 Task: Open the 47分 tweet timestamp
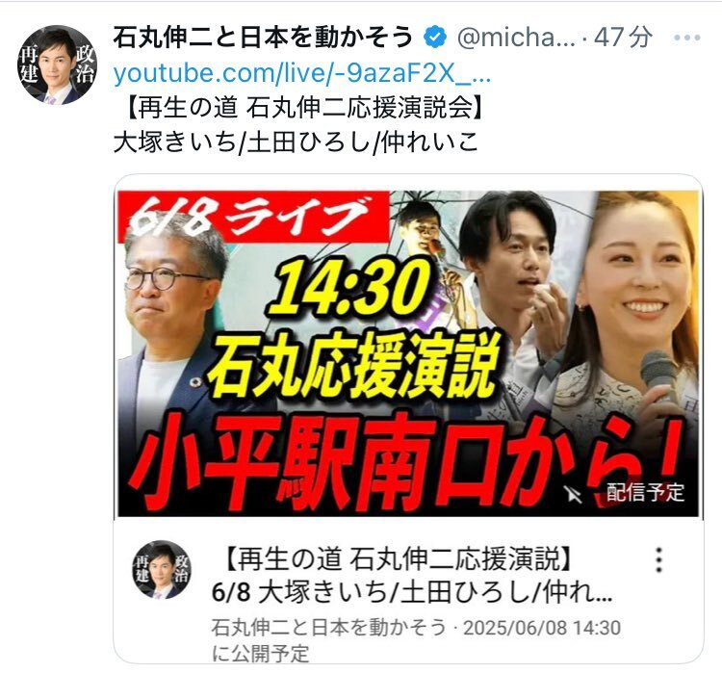623,38
